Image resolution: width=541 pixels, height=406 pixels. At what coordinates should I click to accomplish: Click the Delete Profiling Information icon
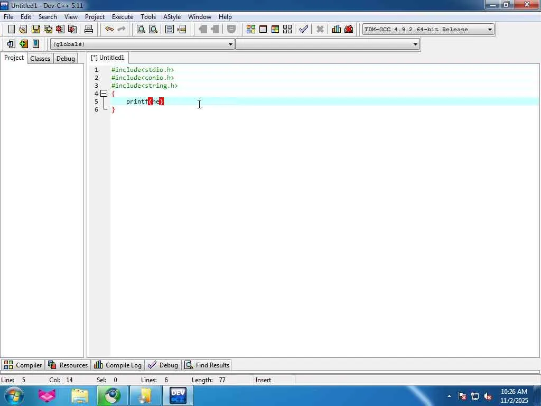click(x=349, y=30)
